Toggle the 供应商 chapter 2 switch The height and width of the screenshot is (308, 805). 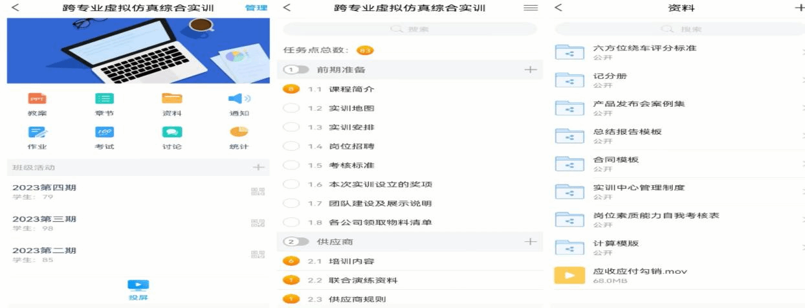pyautogui.click(x=296, y=241)
